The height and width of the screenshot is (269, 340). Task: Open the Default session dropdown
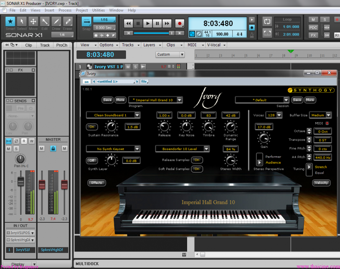point(286,100)
